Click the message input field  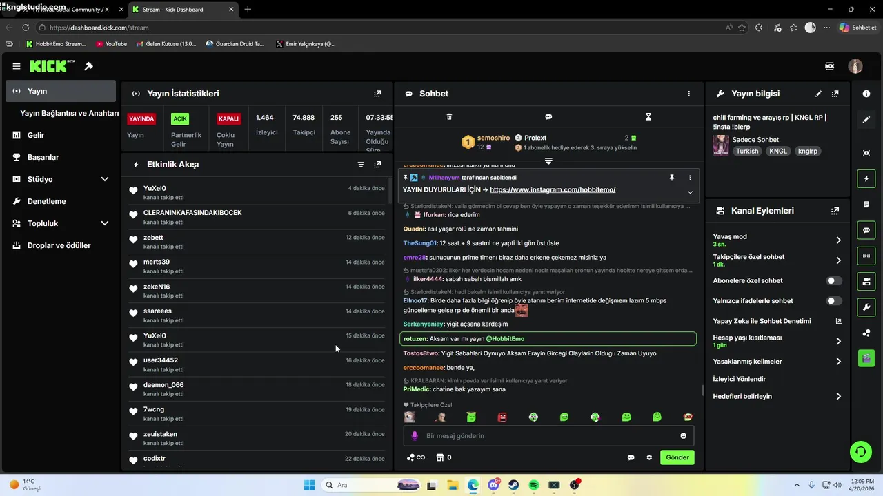point(548,436)
